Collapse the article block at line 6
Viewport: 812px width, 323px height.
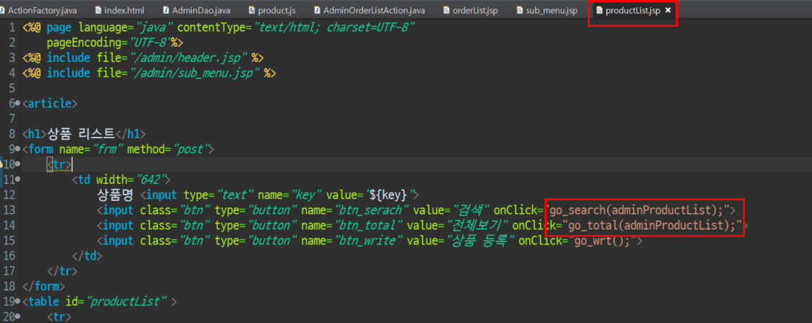(x=18, y=104)
